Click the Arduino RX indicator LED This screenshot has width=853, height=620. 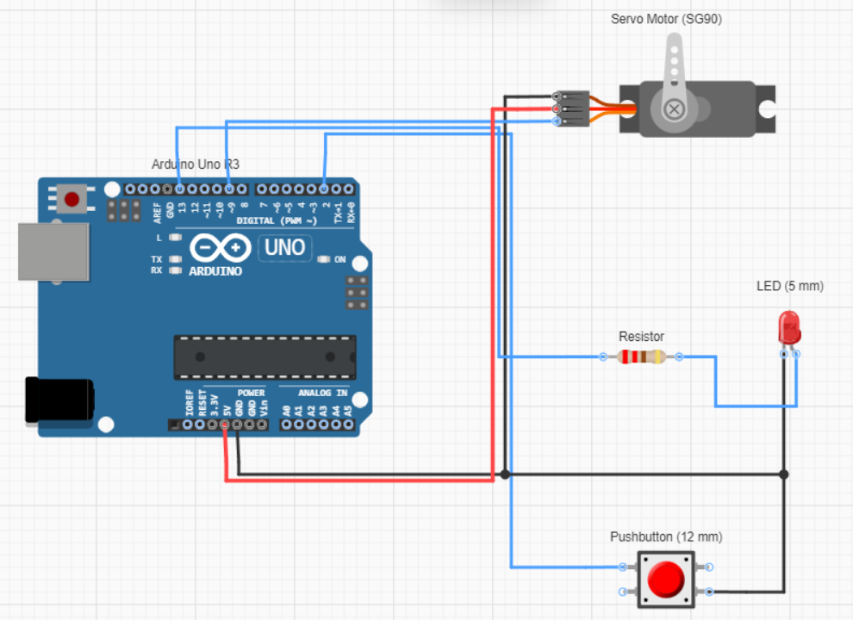(x=175, y=270)
